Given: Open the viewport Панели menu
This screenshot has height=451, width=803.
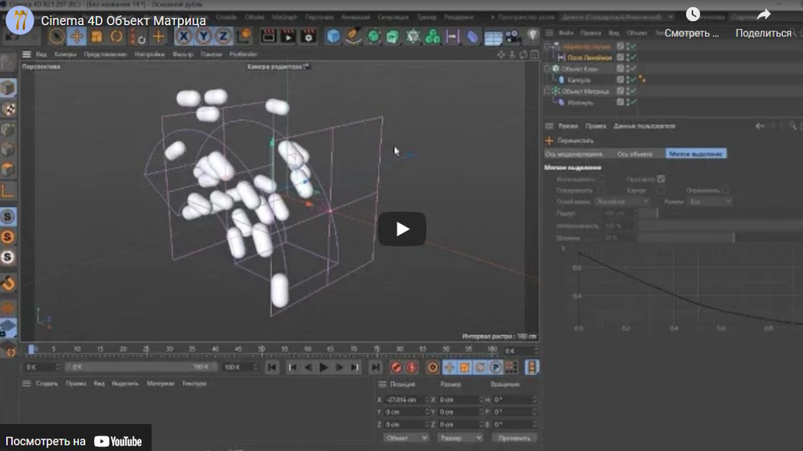Looking at the screenshot, I should [x=211, y=54].
